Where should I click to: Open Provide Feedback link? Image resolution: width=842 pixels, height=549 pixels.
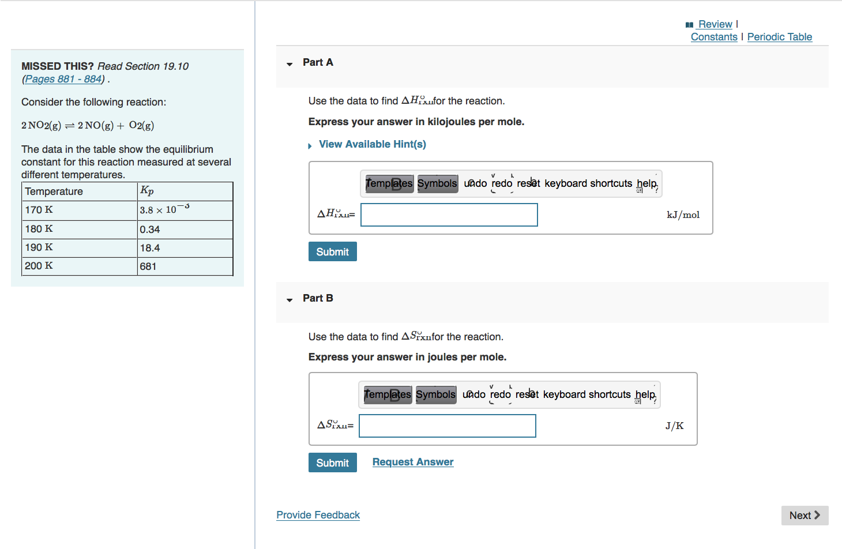(318, 515)
